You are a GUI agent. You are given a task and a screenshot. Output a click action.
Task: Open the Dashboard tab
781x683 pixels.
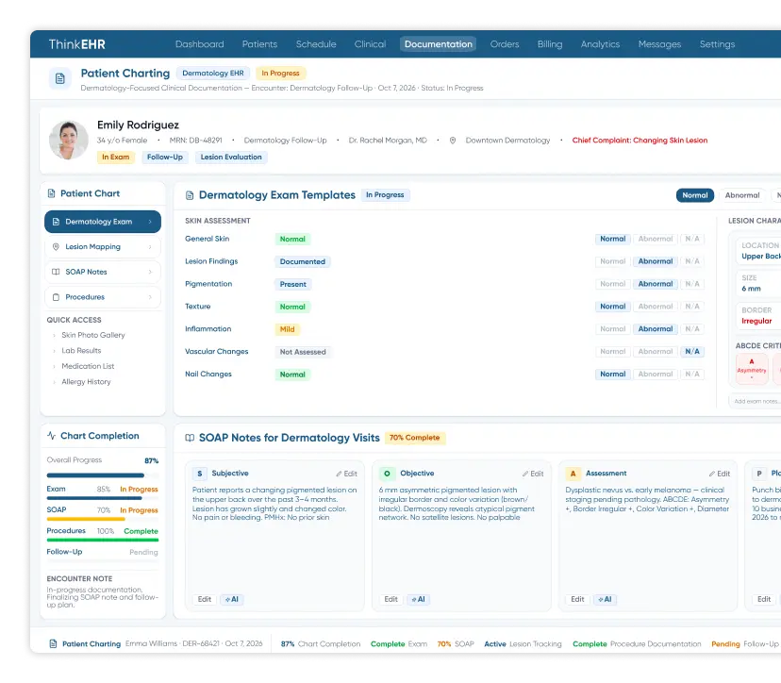200,44
